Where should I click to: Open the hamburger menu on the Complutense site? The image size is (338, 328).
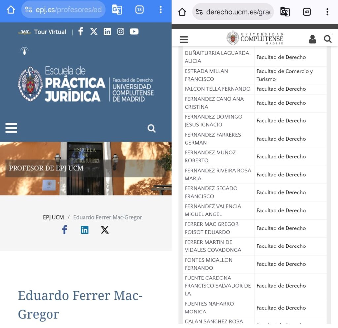(x=184, y=40)
